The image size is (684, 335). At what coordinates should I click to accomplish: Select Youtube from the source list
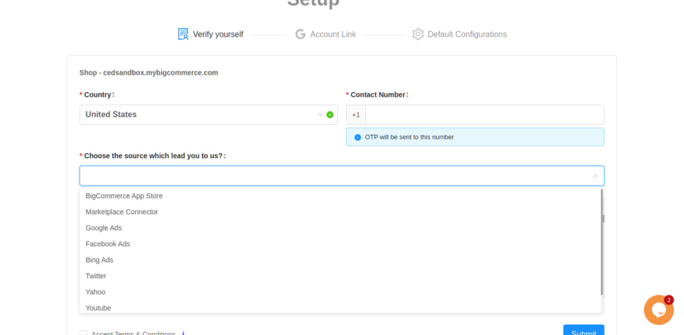[340, 307]
